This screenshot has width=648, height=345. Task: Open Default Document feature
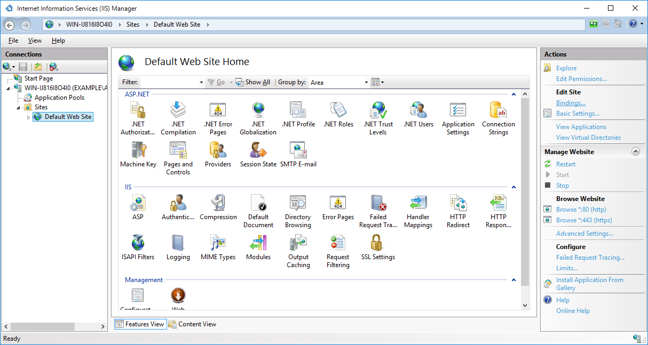(258, 211)
